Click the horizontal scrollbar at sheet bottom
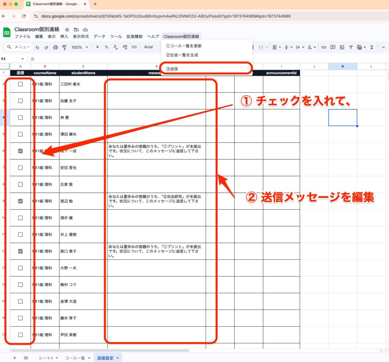 [100, 350]
